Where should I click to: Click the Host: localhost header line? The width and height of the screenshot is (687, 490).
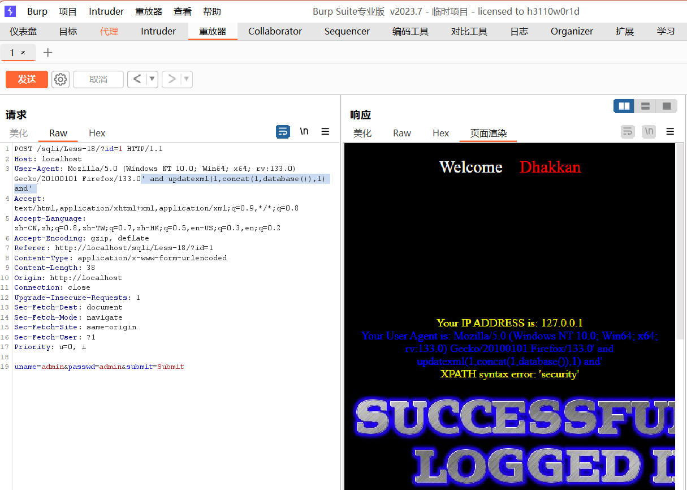[48, 159]
